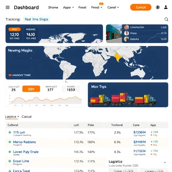Screen dimensions: 172x172
Task: Click the orange Cancel button in the header
Action: tap(141, 7)
